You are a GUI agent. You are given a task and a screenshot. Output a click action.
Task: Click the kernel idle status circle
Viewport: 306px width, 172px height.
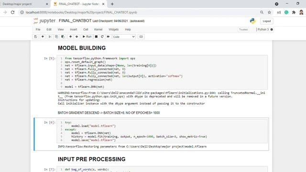click(272, 30)
